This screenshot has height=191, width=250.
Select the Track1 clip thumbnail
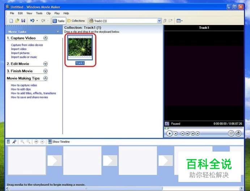(x=80, y=47)
